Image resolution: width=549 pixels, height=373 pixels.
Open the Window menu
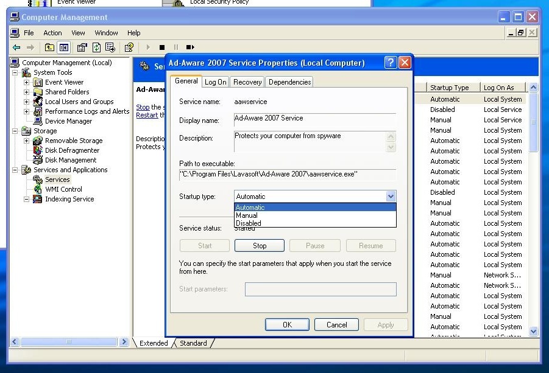coord(106,33)
